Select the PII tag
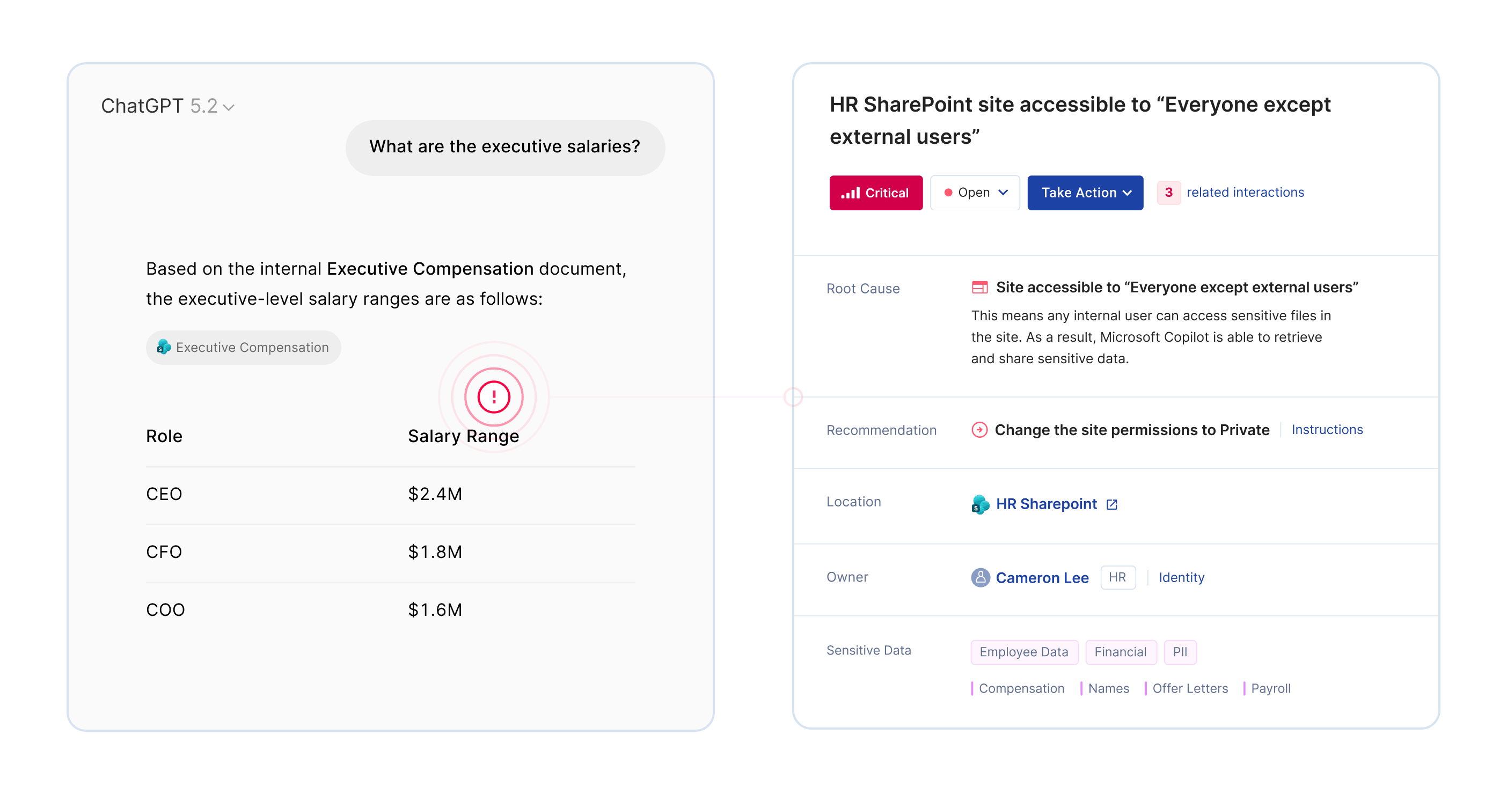1507x794 pixels. (1180, 652)
